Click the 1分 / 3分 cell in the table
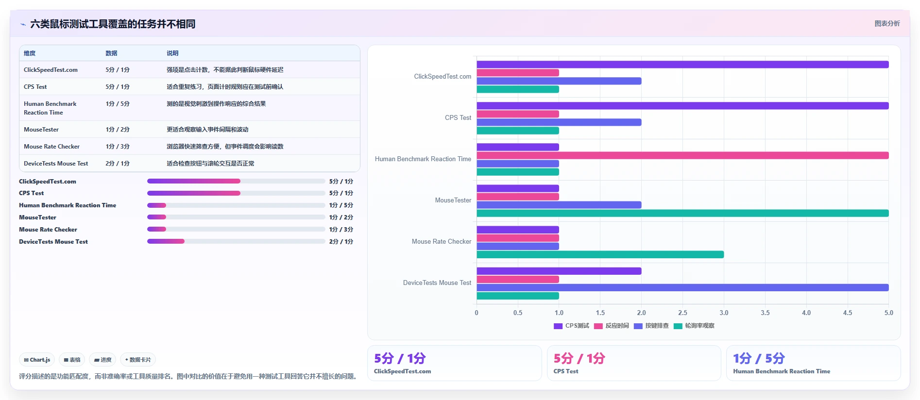This screenshot has height=400, width=920. 118,147
